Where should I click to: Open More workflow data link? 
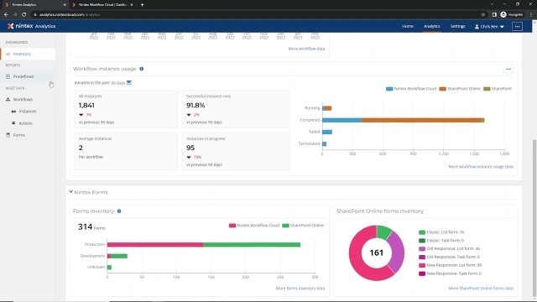click(x=306, y=49)
